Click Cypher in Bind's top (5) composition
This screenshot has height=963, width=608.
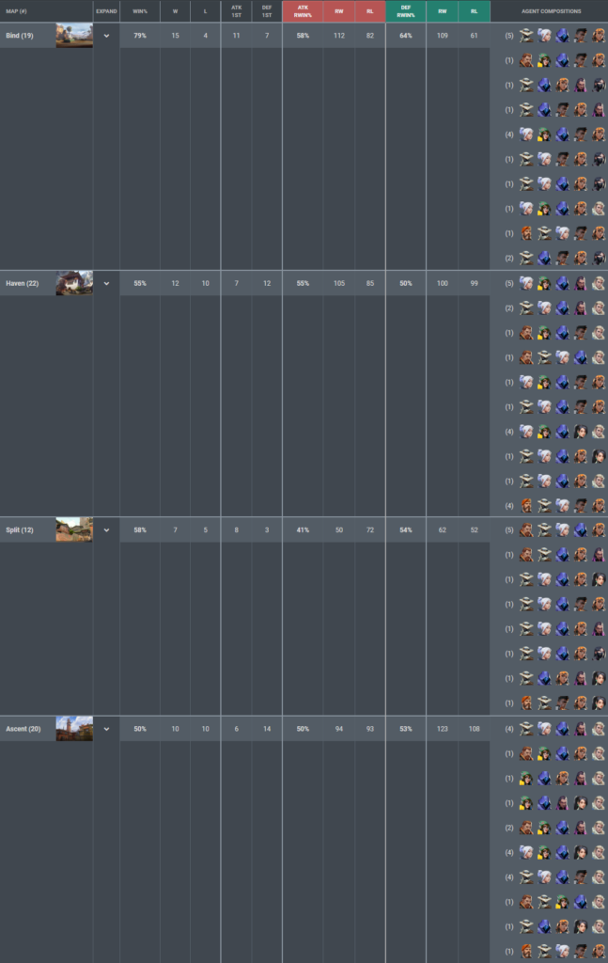(527, 36)
